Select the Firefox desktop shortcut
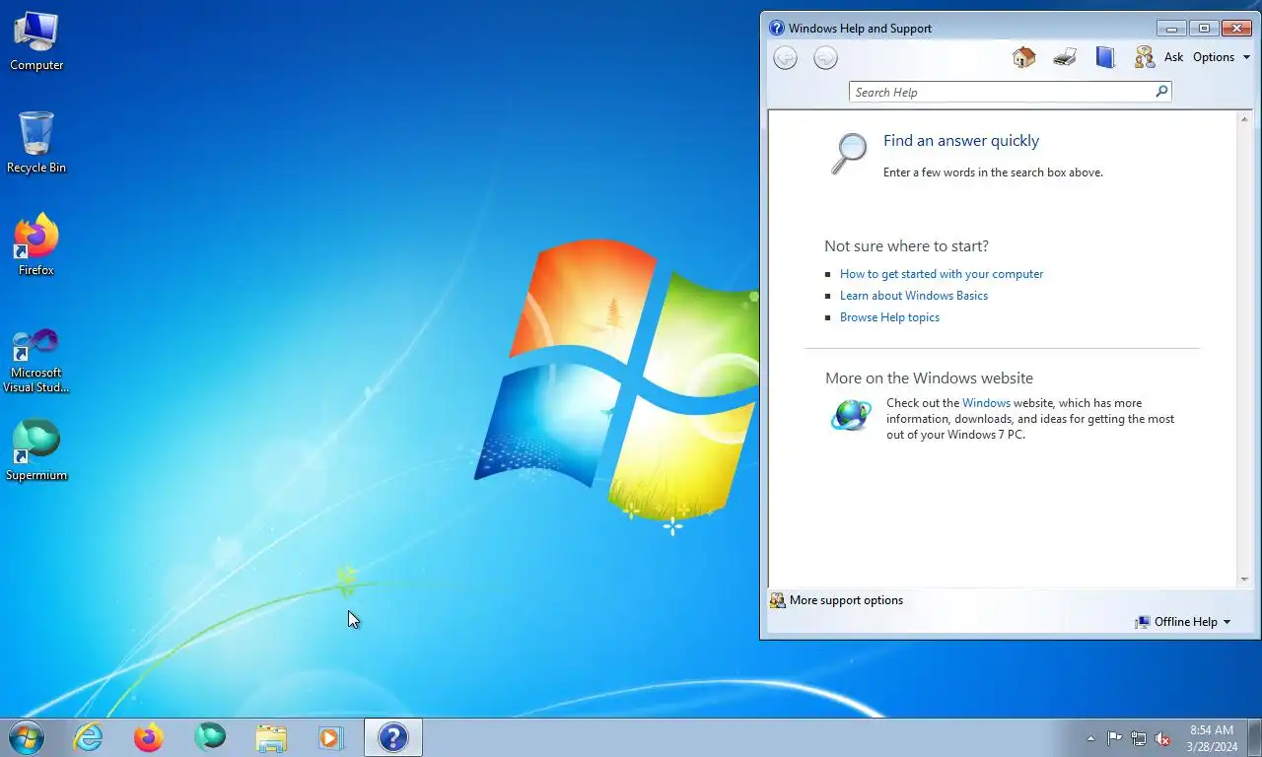This screenshot has width=1262, height=757. click(36, 244)
